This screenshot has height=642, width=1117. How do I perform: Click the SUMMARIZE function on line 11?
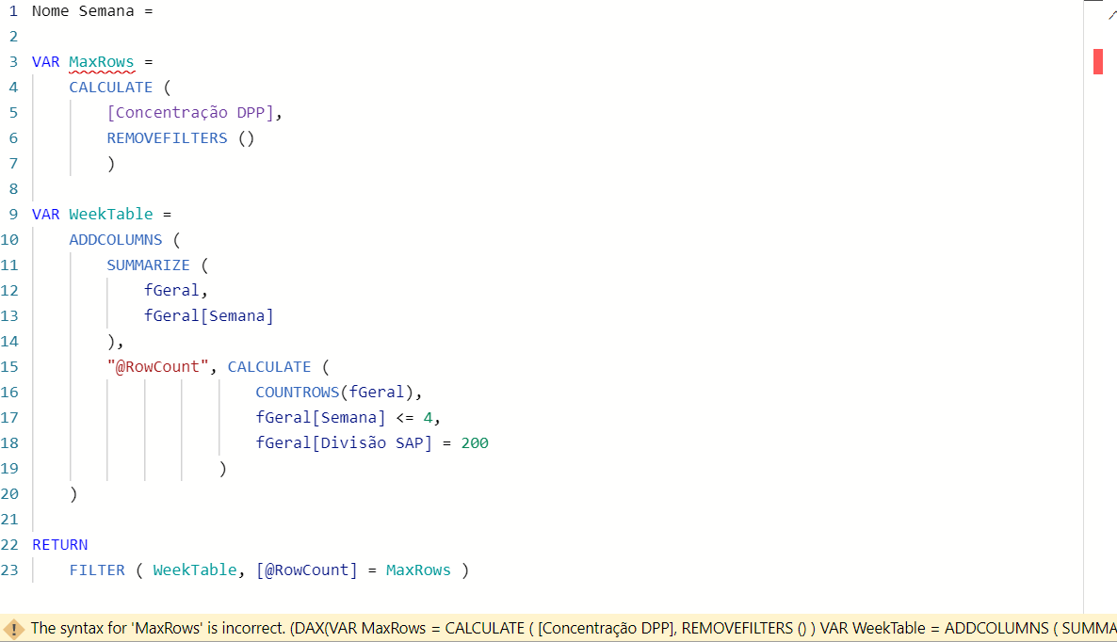148,265
